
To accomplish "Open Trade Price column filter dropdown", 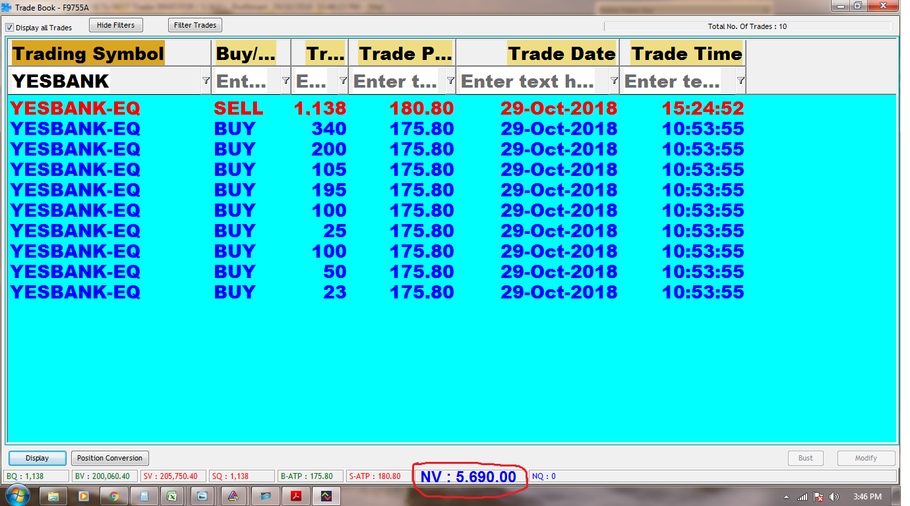I will pos(450,80).
